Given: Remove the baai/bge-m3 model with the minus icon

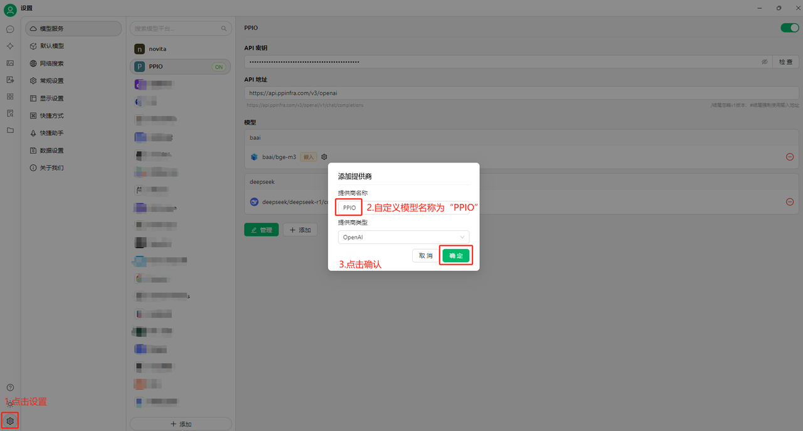Looking at the screenshot, I should click(790, 157).
